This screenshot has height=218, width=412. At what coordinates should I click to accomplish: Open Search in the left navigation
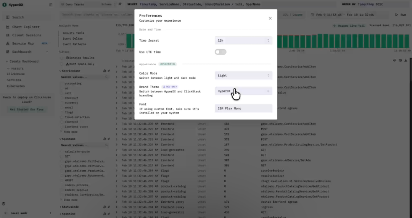[18, 17]
